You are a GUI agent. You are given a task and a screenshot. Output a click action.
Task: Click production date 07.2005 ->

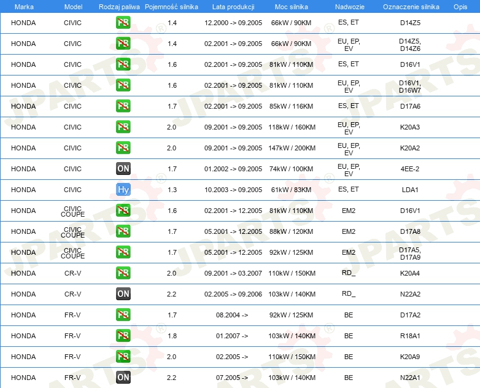(x=232, y=378)
